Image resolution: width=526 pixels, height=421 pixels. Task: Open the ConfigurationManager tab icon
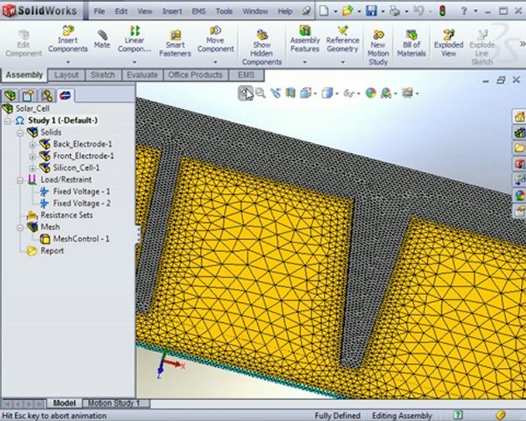click(x=47, y=95)
